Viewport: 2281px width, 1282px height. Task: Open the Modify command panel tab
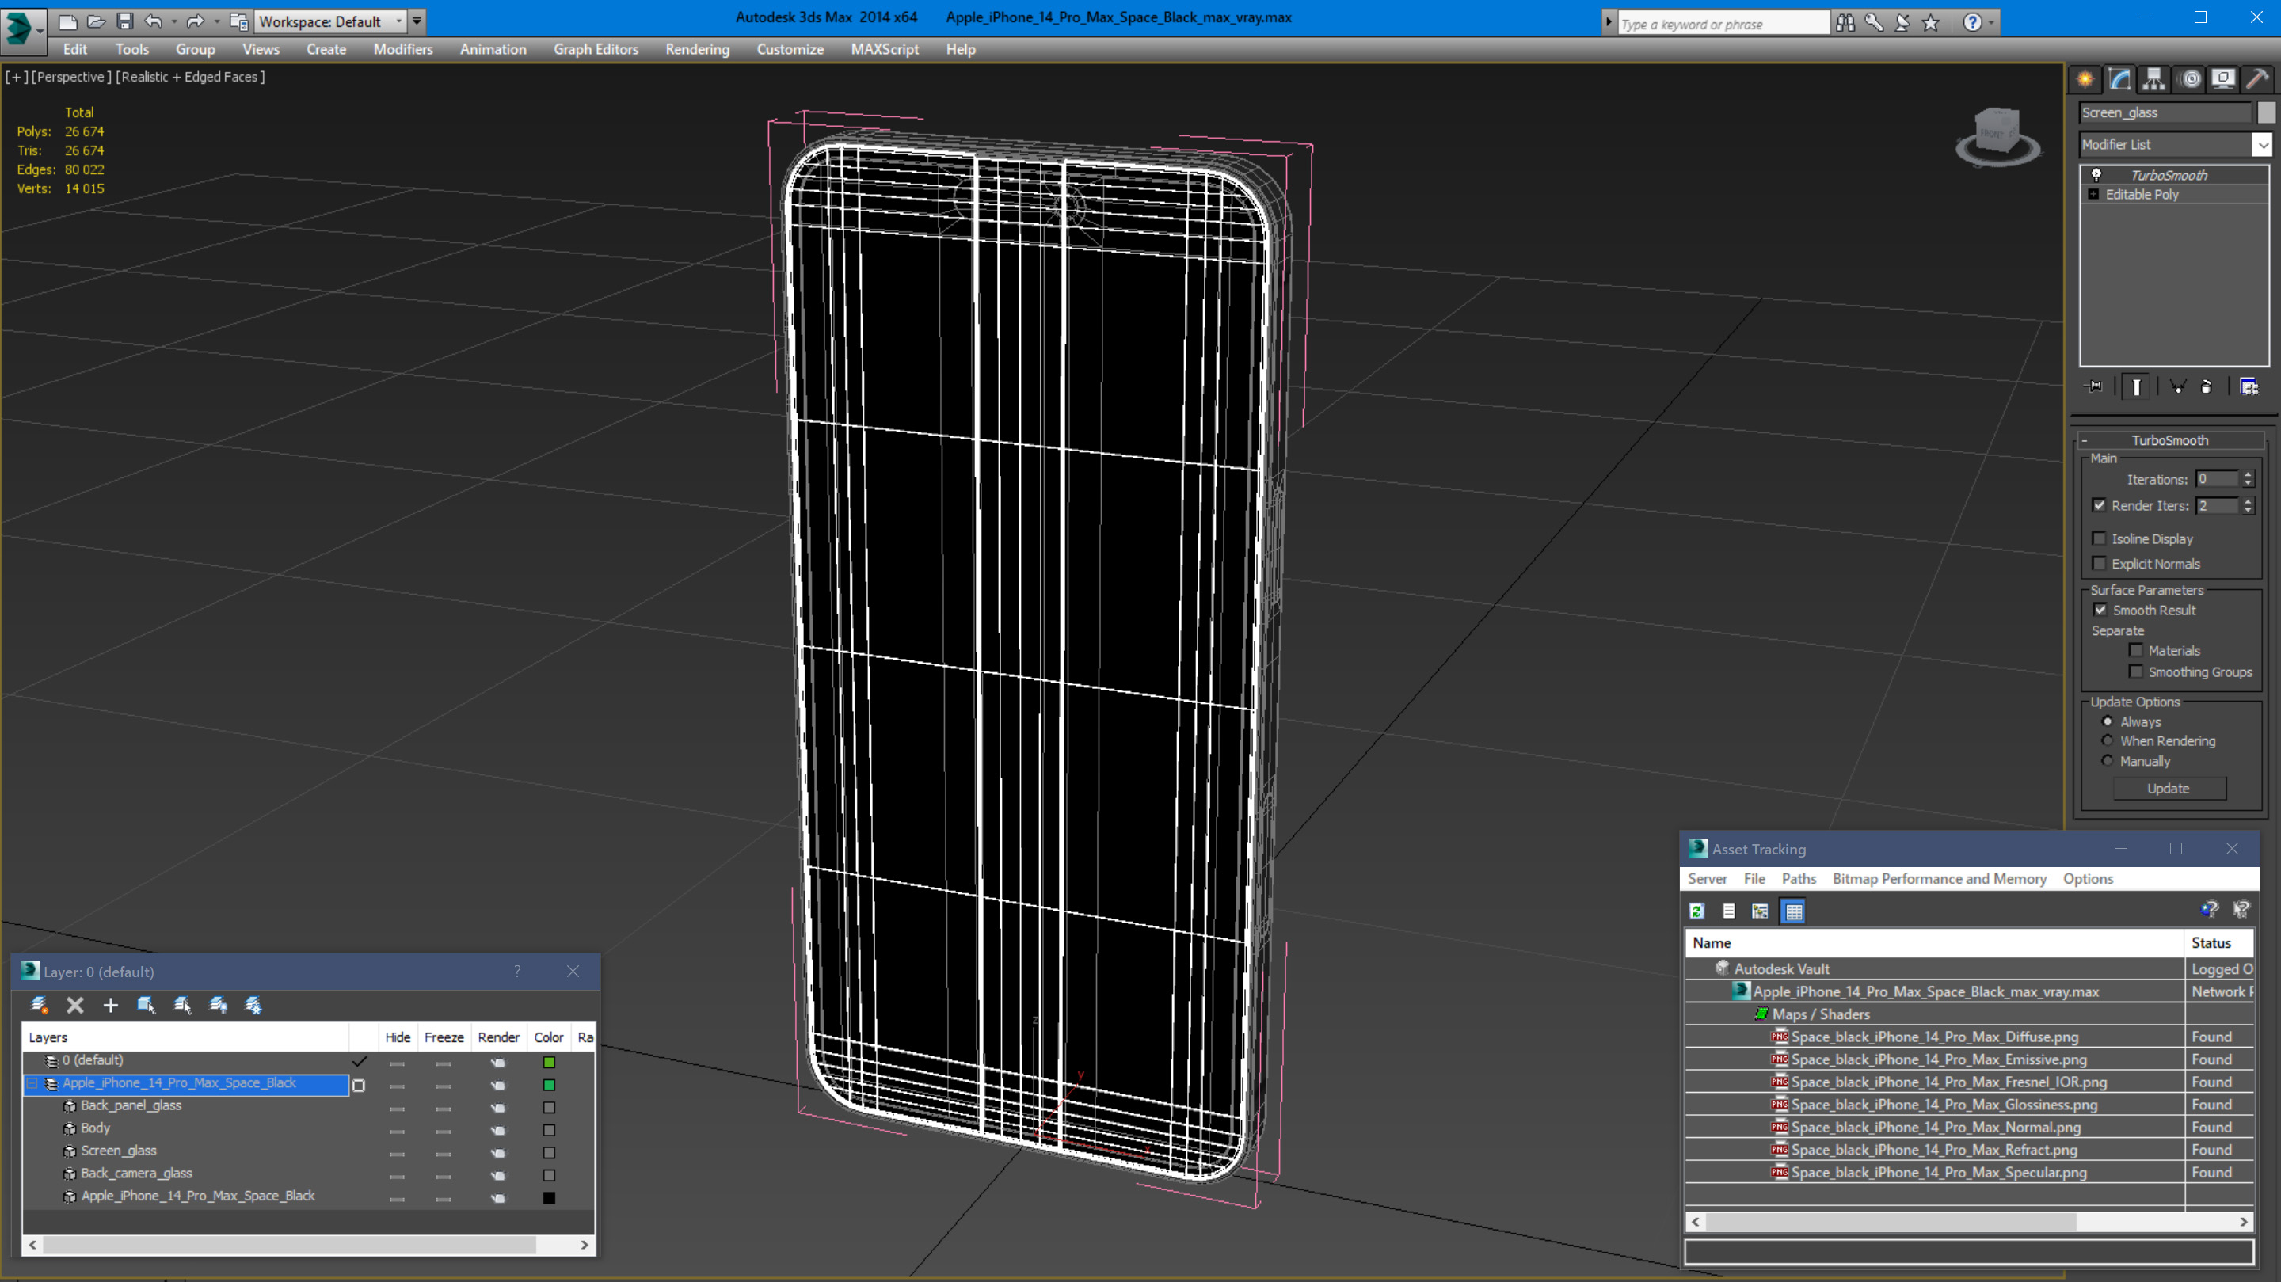(2120, 79)
